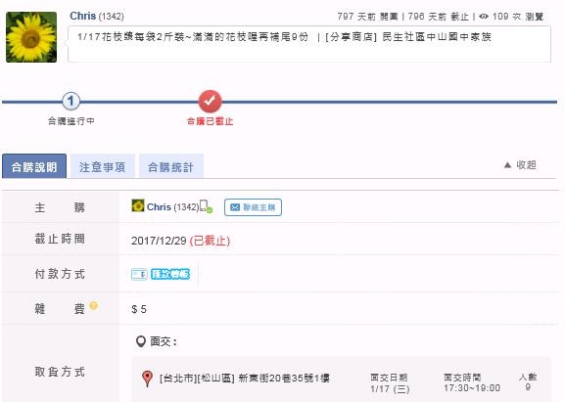Open the 合購統計 tab
Image resolution: width=565 pixels, height=402 pixels.
(171, 166)
